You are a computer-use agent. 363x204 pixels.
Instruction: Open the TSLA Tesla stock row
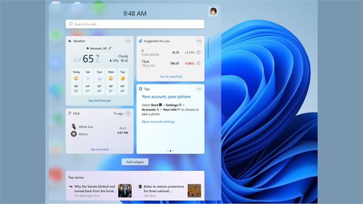tap(171, 64)
